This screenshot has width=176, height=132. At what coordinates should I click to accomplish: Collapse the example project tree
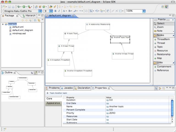(x=3, y=24)
